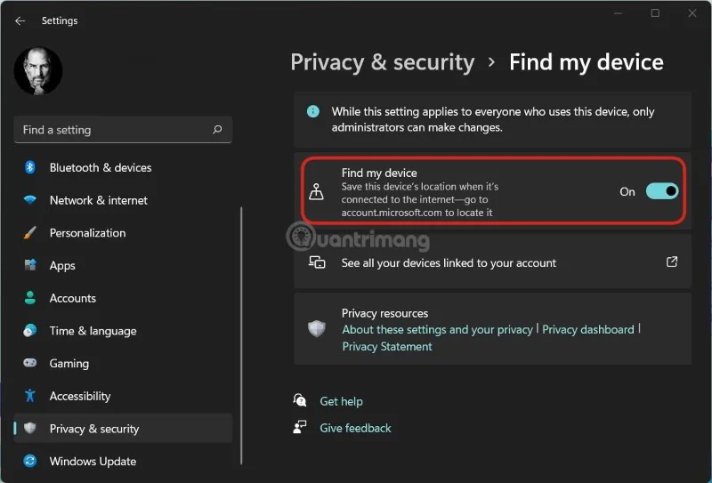Open Accounts settings
This screenshot has width=712, height=483.
[73, 298]
